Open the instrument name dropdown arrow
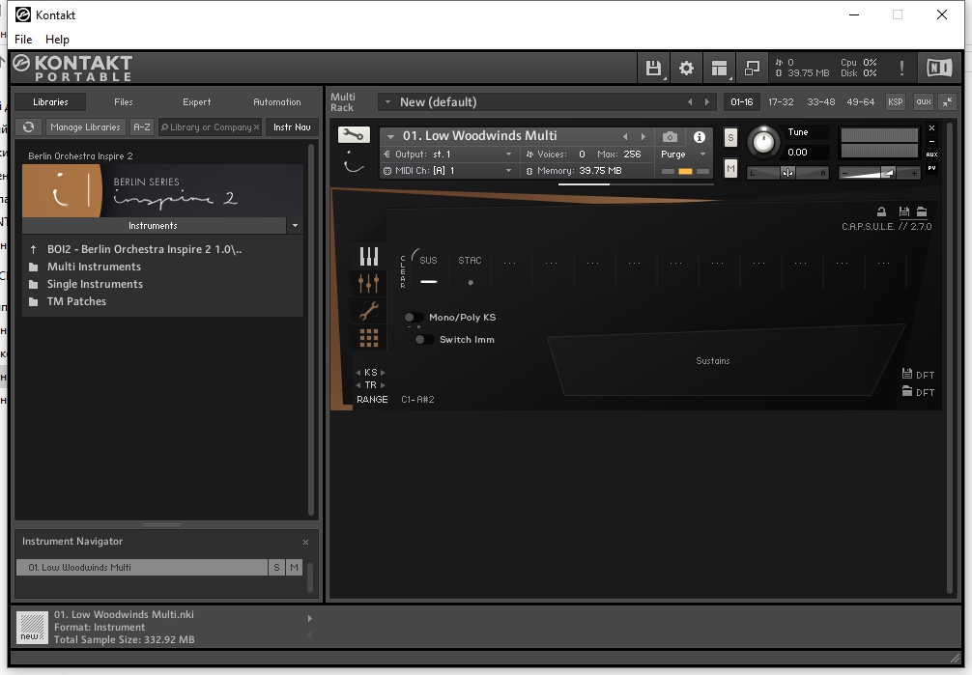The width and height of the screenshot is (972, 675). point(390,136)
